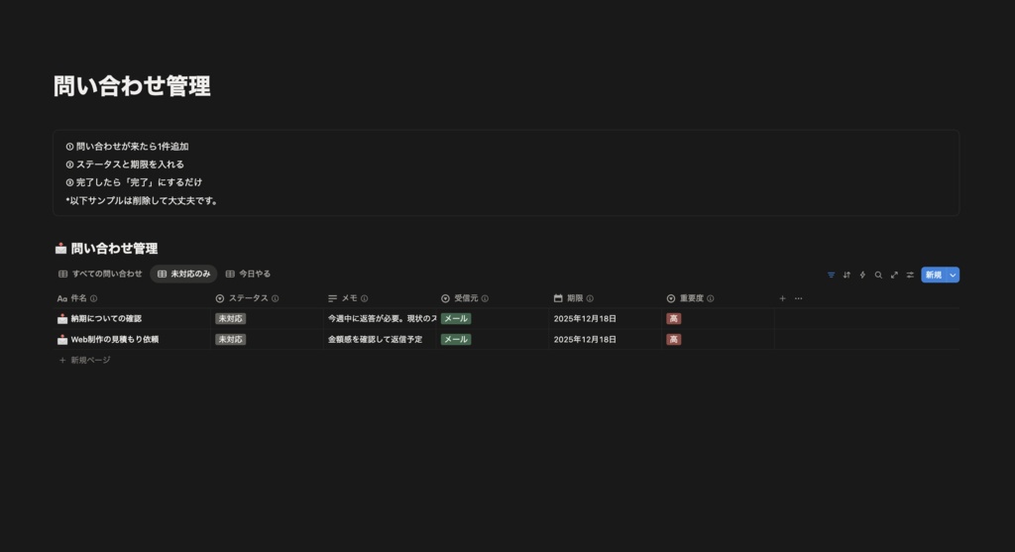Click info icon next to メモ header
The width and height of the screenshot is (1015, 552).
pos(365,298)
